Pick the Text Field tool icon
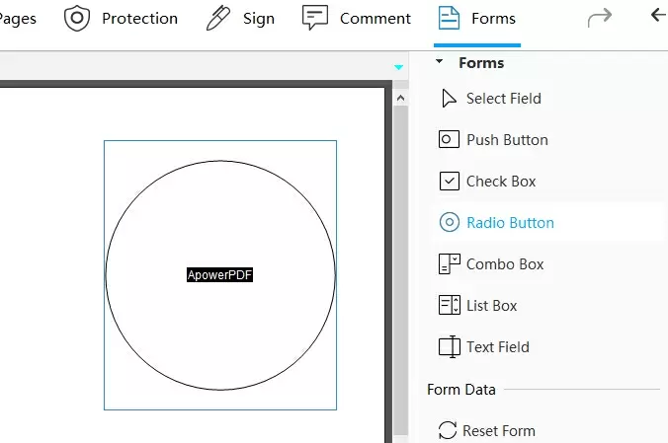668x443 pixels. click(x=449, y=347)
